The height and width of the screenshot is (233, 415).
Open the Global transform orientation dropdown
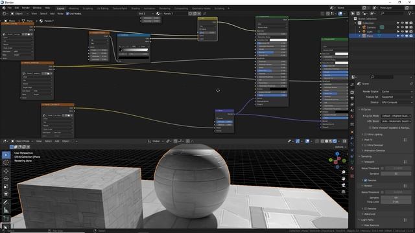tap(156, 141)
